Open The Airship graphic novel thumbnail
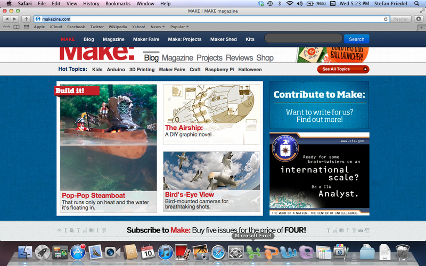Screen dimensions: 426x266 211,114
